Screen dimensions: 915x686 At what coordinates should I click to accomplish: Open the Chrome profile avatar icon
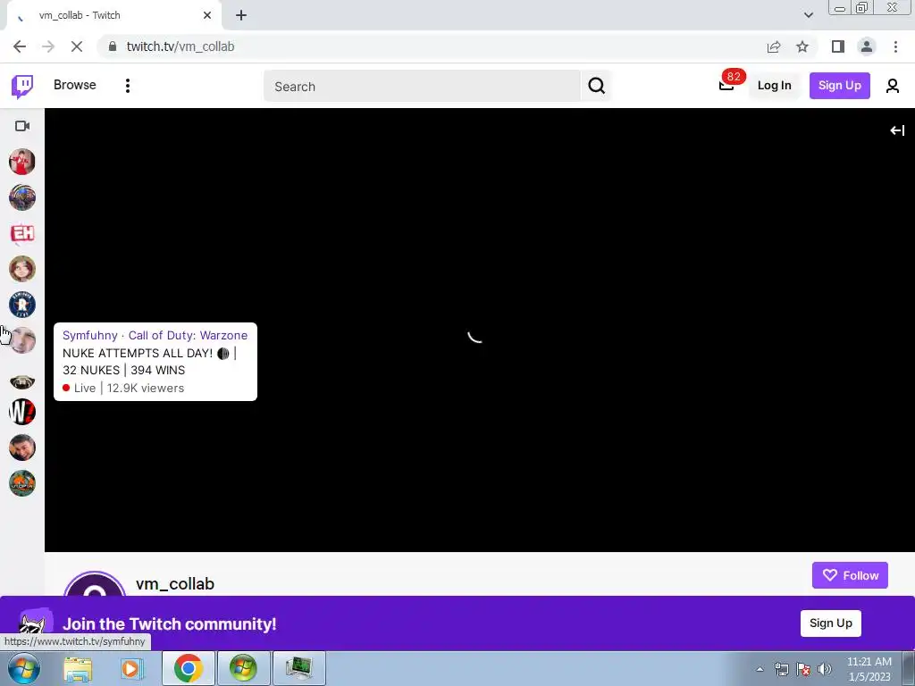tap(867, 46)
